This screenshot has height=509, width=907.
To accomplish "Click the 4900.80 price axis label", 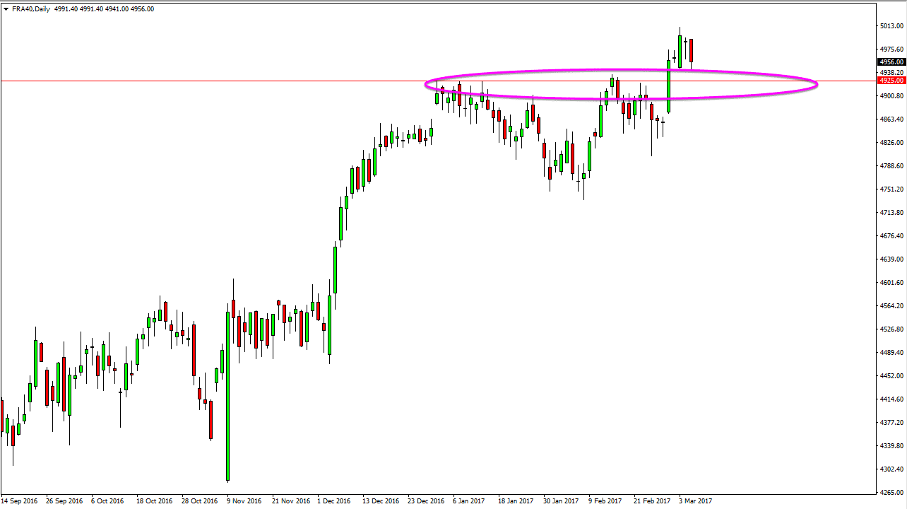I will [x=892, y=96].
